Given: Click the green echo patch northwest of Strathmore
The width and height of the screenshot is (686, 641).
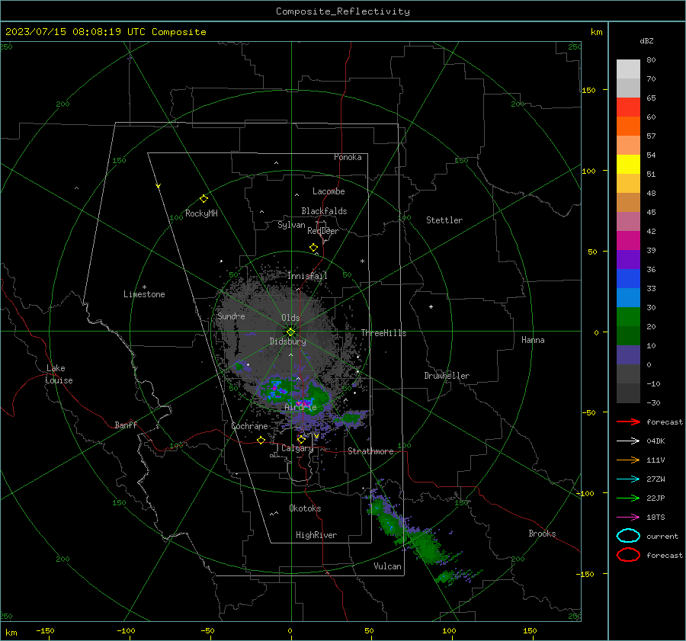Looking at the screenshot, I should [350, 419].
